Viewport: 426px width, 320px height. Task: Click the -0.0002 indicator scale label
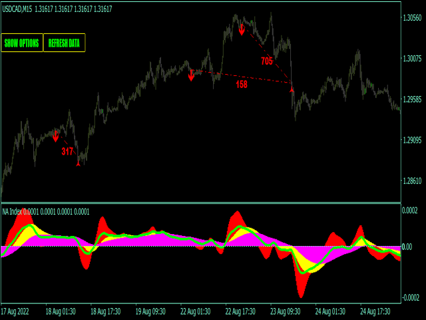(x=410, y=298)
